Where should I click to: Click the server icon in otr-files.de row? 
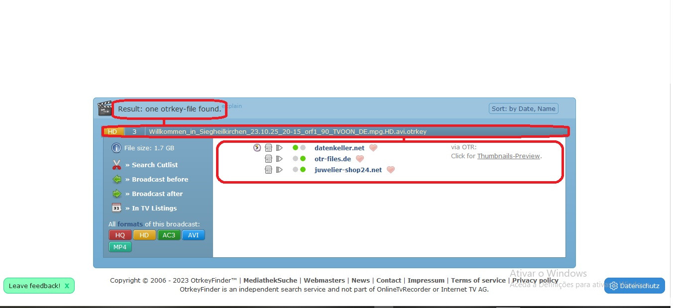click(x=268, y=159)
